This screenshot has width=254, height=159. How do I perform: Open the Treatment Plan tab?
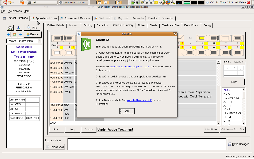[170, 25]
